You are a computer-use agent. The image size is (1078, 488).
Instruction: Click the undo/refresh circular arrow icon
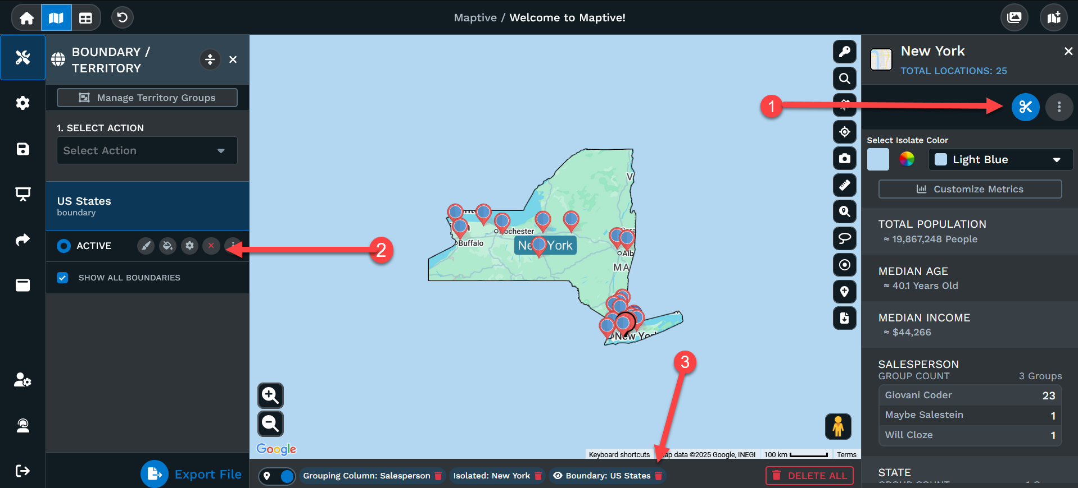click(122, 17)
